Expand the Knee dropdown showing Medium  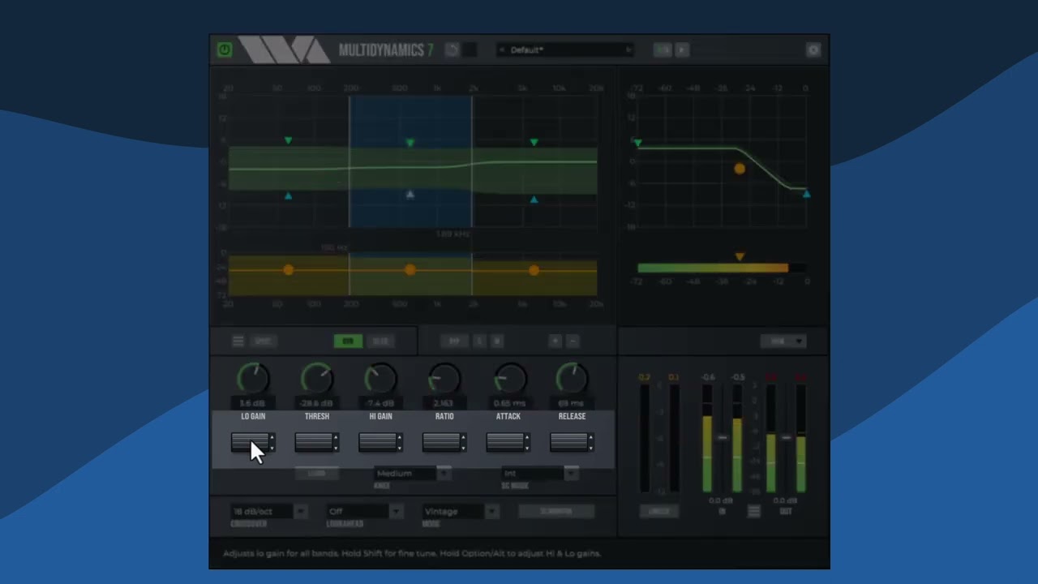413,473
